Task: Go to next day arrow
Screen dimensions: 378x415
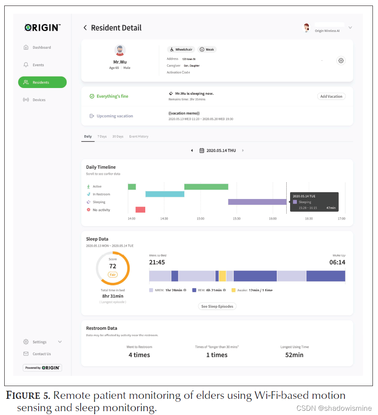Action: click(x=243, y=151)
